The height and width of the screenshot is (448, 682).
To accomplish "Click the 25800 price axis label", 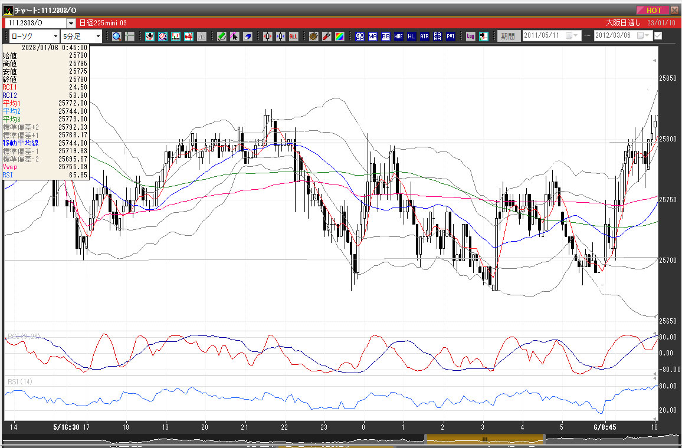I will tap(668, 139).
